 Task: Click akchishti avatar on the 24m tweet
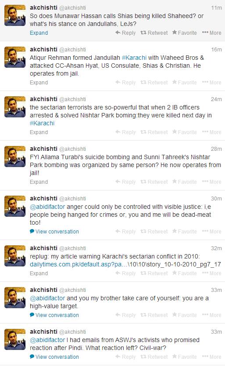[x=15, y=107]
